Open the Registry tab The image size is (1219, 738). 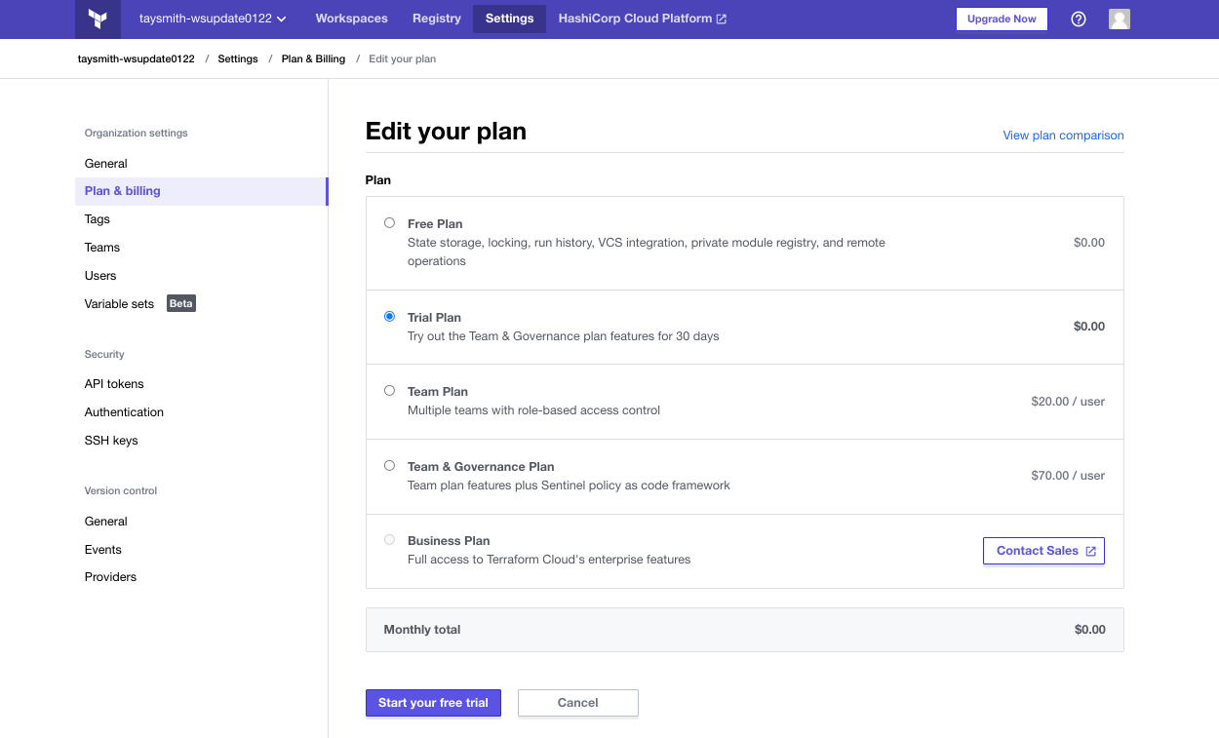(x=437, y=19)
